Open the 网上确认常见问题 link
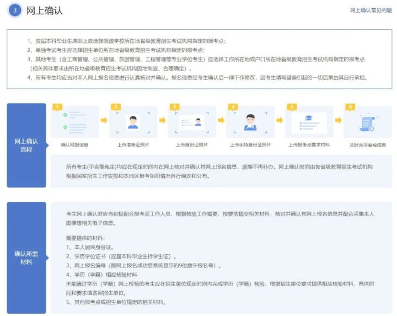Screen dimensions: 397x316 click(x=371, y=10)
